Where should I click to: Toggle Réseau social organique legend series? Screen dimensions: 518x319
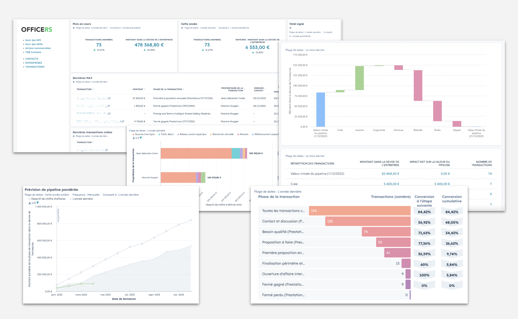192,134
